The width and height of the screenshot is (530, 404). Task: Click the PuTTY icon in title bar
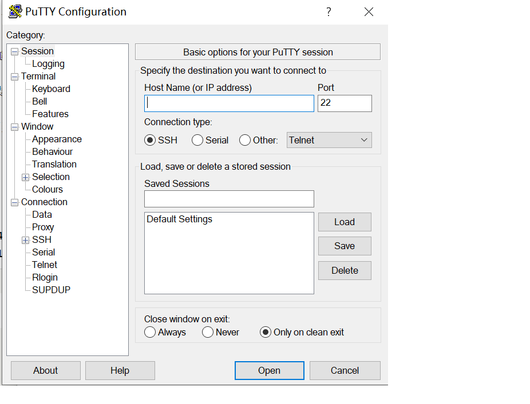coord(15,11)
